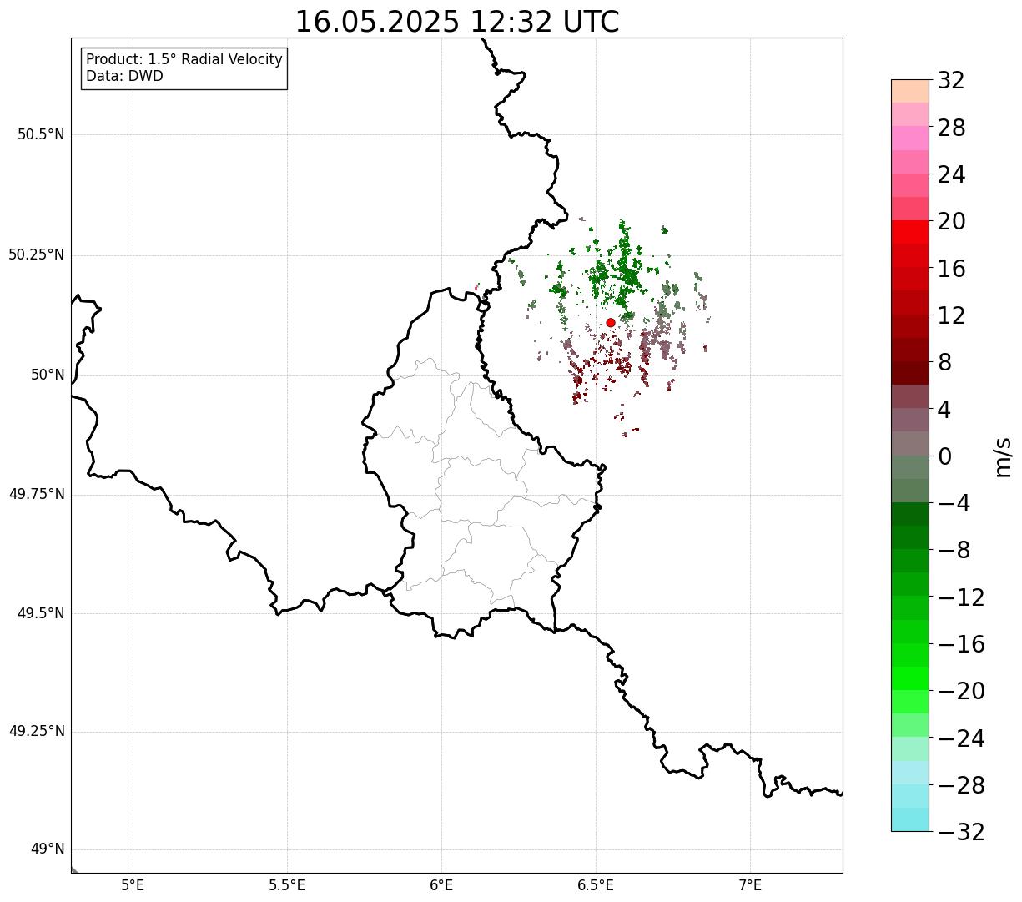Click the colorbar tick label −16
Screen dimensions: 1022x902
tap(961, 644)
